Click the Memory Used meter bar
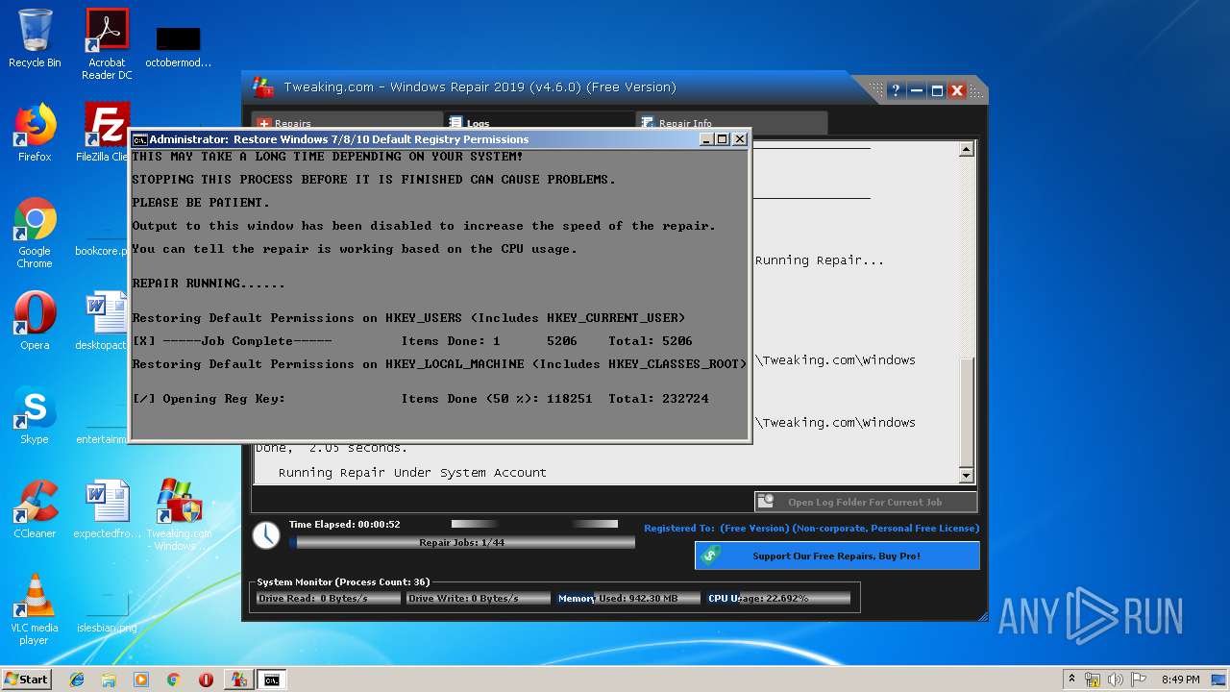1230x692 pixels. pos(627,598)
